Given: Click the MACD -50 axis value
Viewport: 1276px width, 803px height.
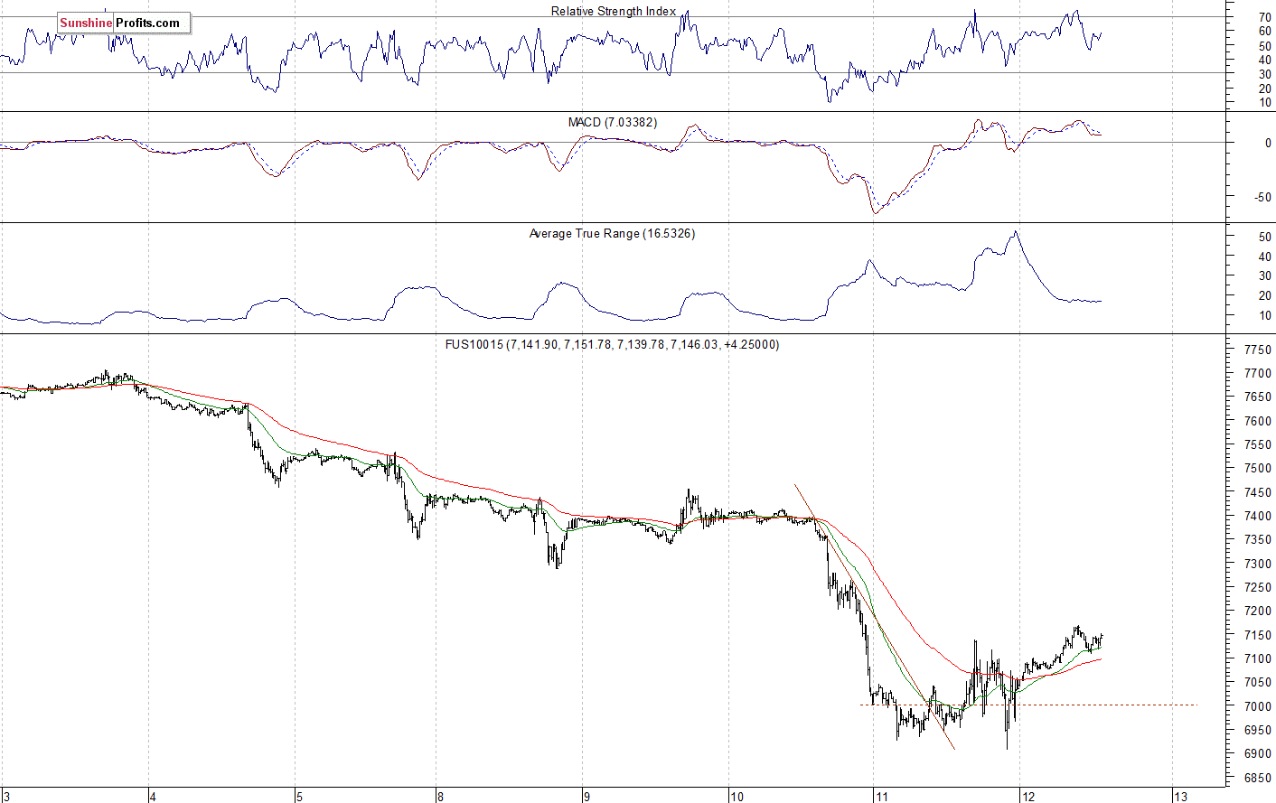Looking at the screenshot, I should point(1262,198).
